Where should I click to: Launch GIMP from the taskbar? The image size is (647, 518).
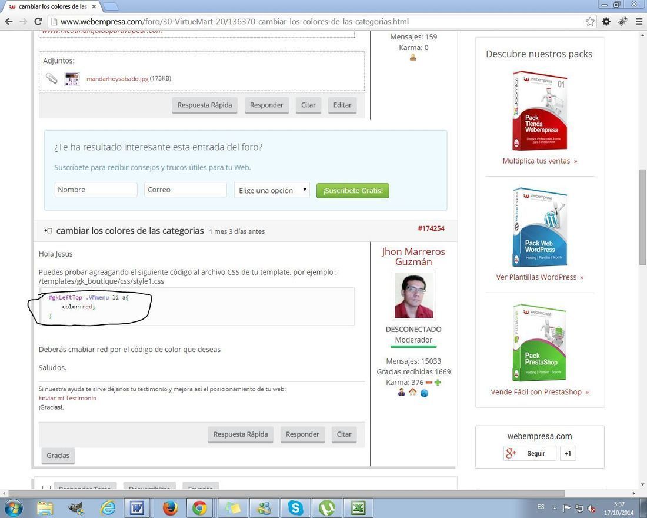(76, 508)
